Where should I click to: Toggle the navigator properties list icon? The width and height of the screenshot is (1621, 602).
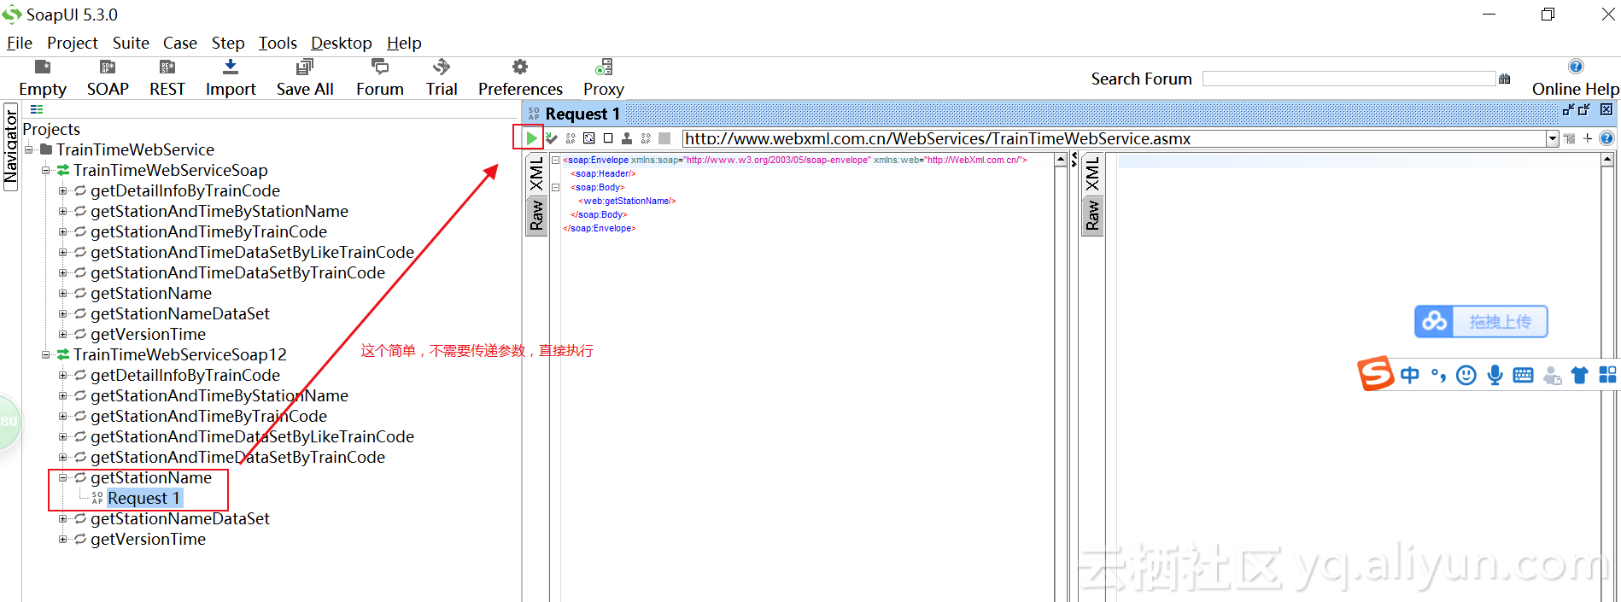tap(37, 109)
